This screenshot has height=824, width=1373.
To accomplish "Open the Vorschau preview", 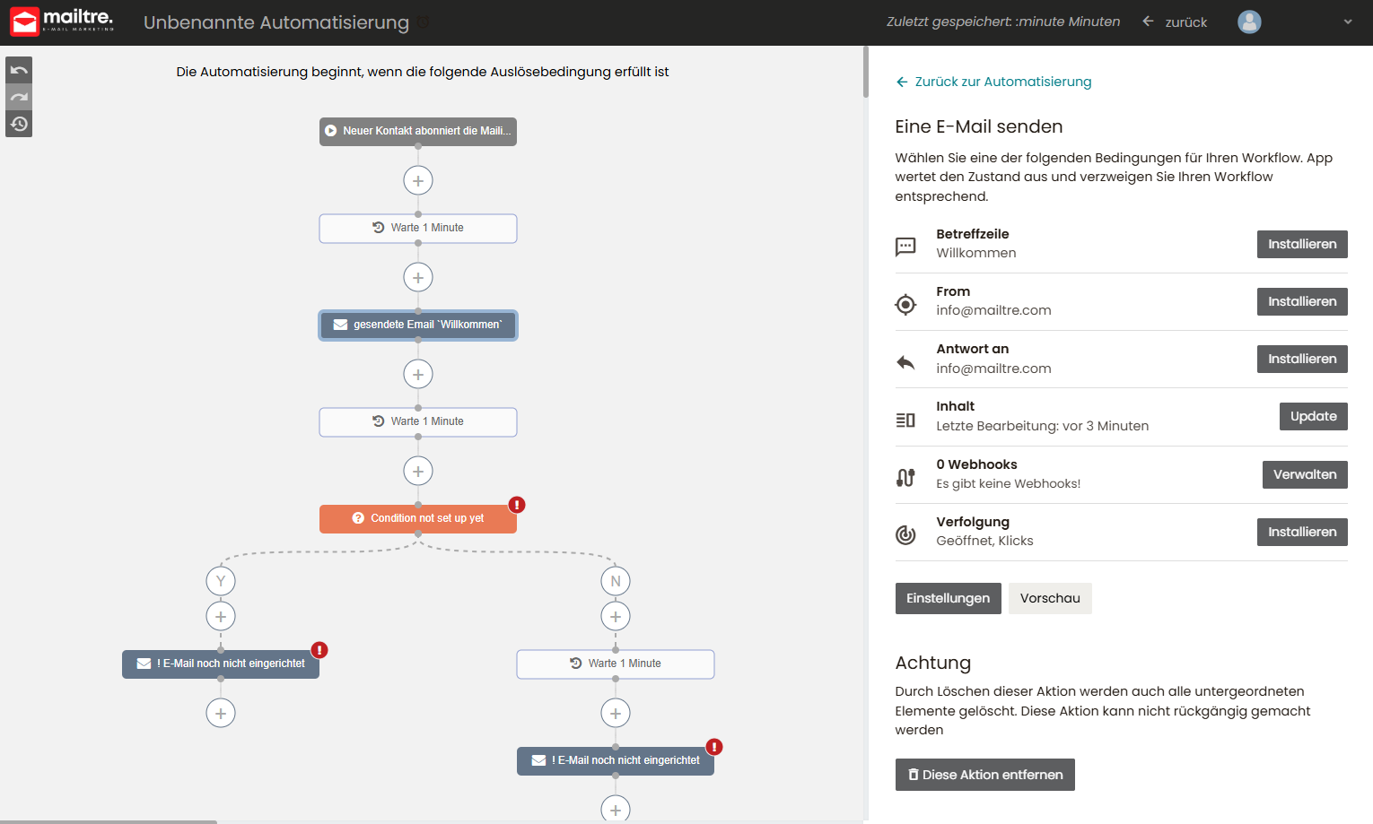I will click(x=1050, y=598).
